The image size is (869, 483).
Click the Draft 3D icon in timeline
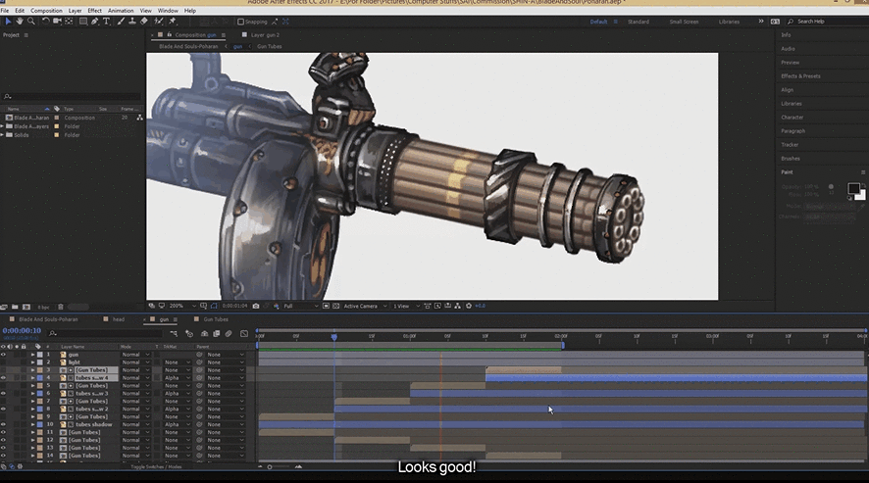point(189,333)
